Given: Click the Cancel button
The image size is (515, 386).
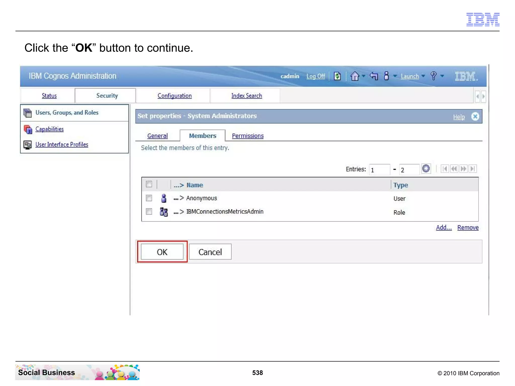Looking at the screenshot, I should [210, 252].
